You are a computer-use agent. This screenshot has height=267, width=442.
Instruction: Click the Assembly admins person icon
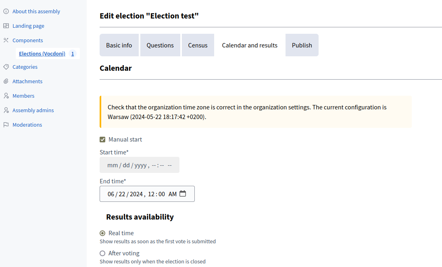(x=6, y=110)
